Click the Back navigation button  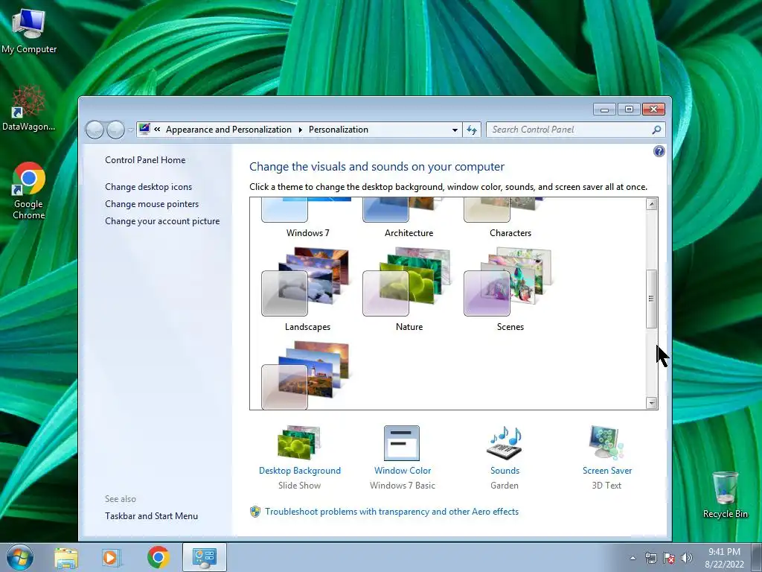point(95,130)
